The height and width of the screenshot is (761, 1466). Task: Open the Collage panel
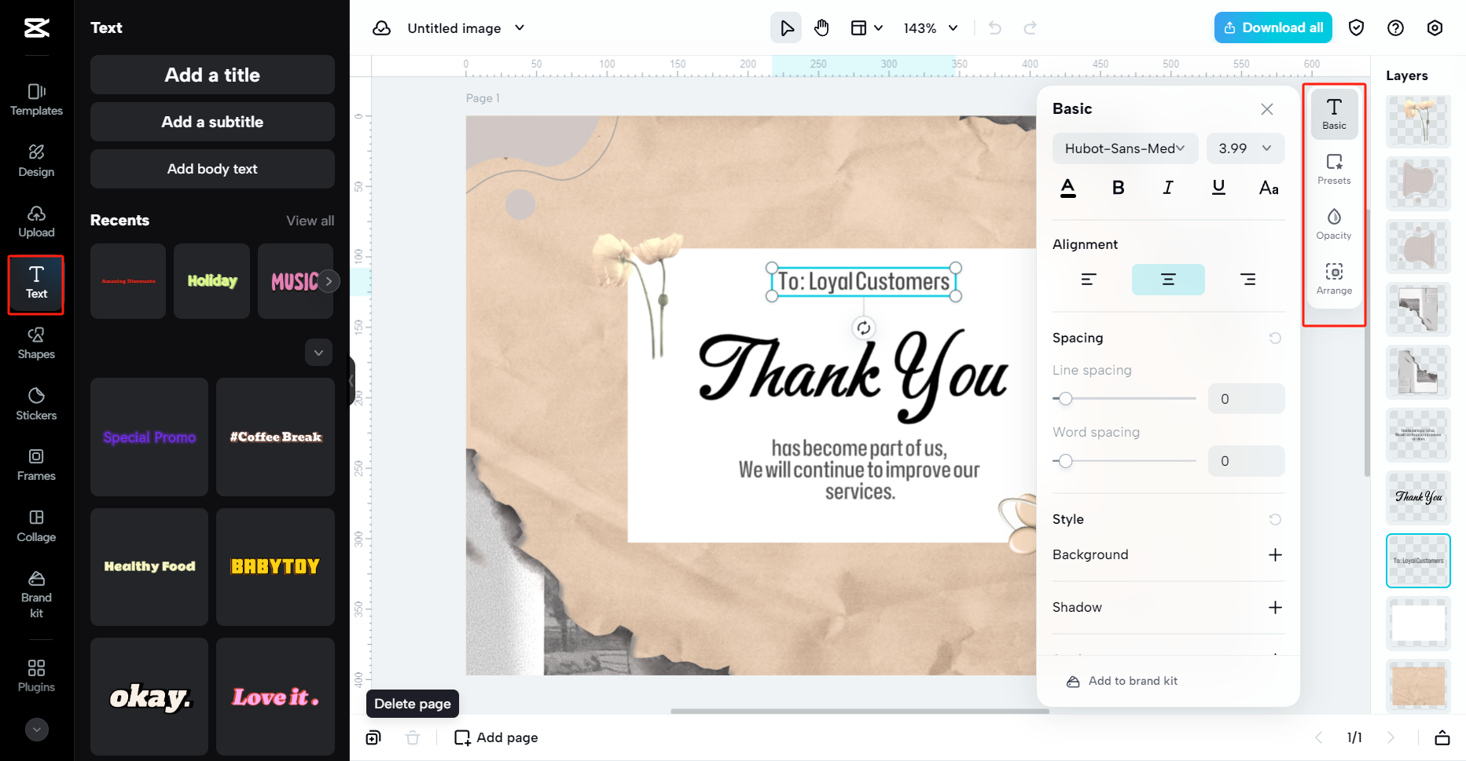[x=35, y=526]
